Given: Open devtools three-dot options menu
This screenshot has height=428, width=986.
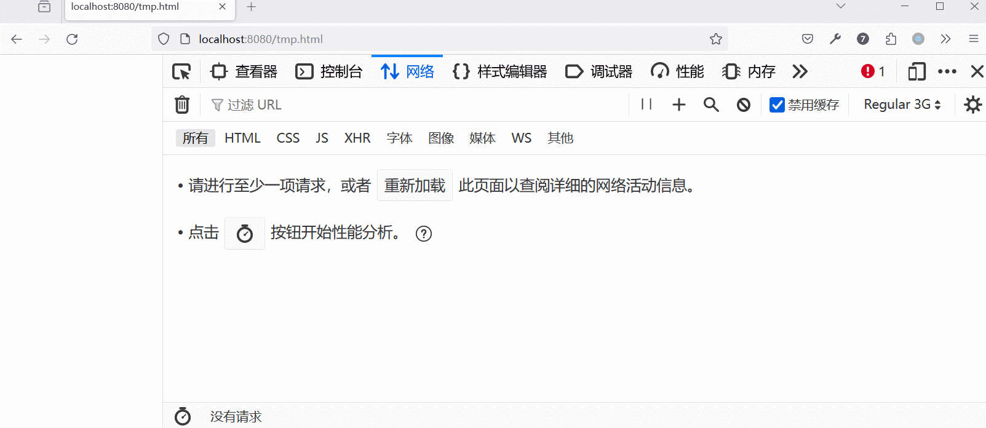Looking at the screenshot, I should click(947, 72).
